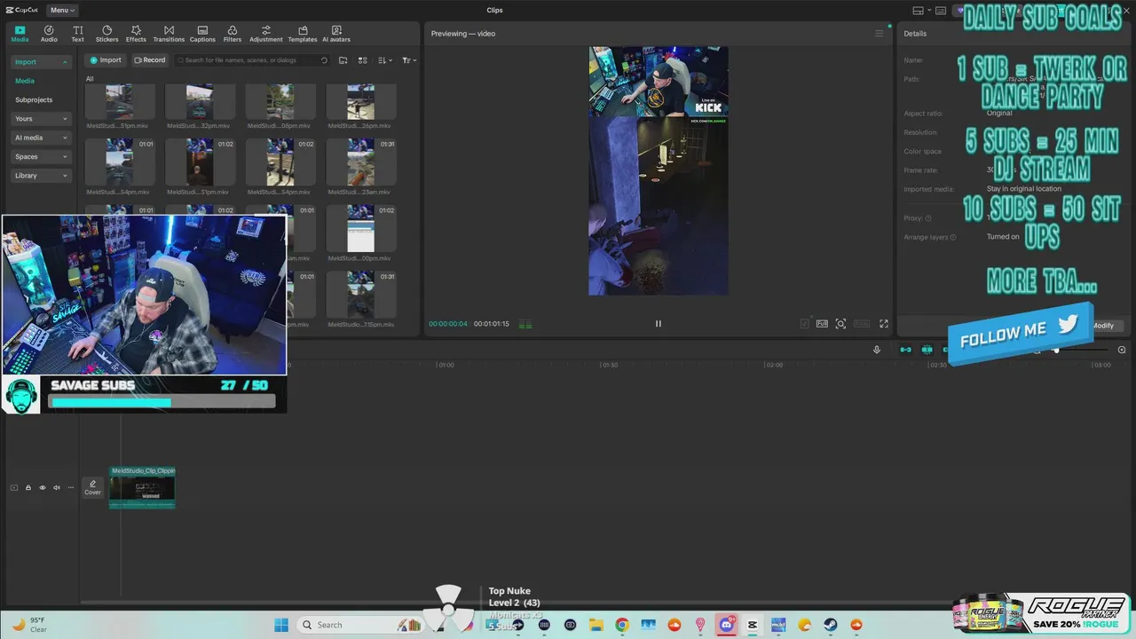1136x639 pixels.
Task: Open the preview panel hamburger menu
Action: (880, 34)
